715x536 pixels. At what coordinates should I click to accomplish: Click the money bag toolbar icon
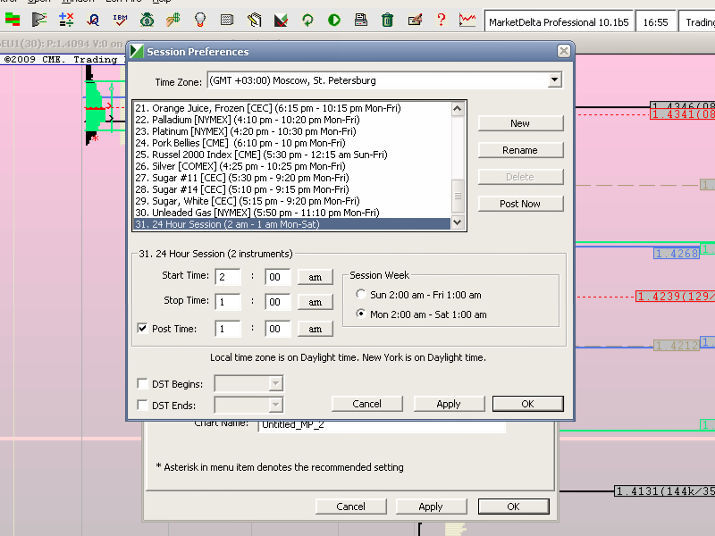[x=147, y=19]
